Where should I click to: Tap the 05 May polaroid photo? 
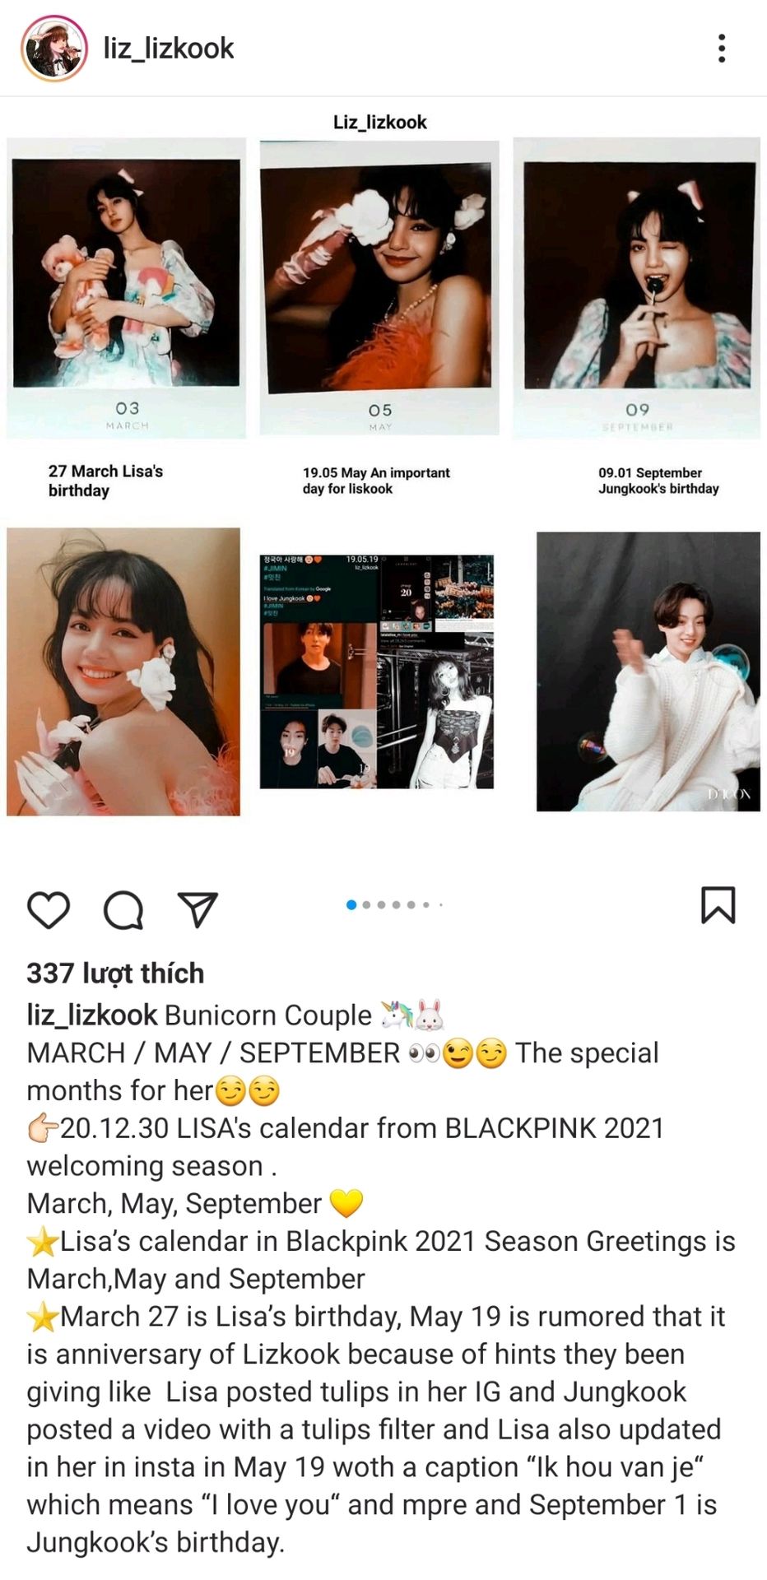click(x=379, y=288)
